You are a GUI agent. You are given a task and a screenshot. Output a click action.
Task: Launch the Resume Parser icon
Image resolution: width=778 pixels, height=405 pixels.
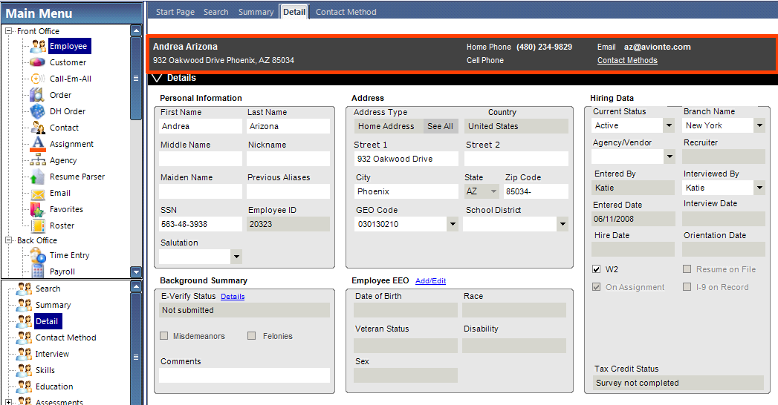[37, 177]
